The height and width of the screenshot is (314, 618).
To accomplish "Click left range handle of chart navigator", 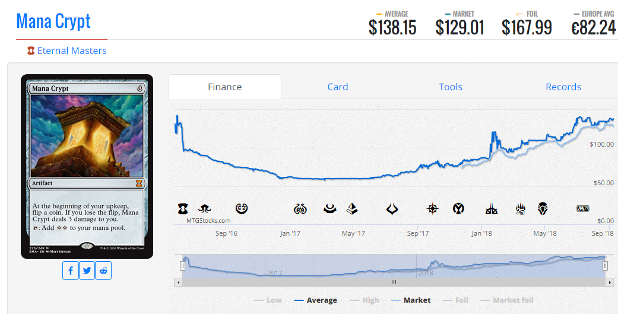I will [182, 266].
